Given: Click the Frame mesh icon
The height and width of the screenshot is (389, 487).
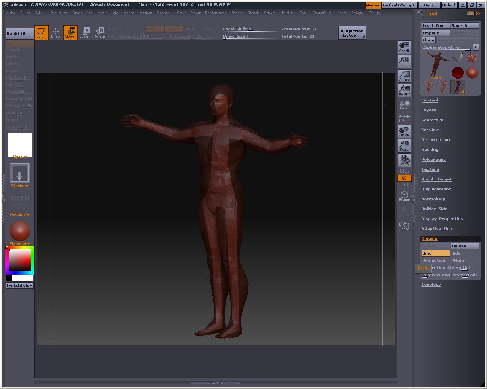Looking at the screenshot, I should click(404, 196).
